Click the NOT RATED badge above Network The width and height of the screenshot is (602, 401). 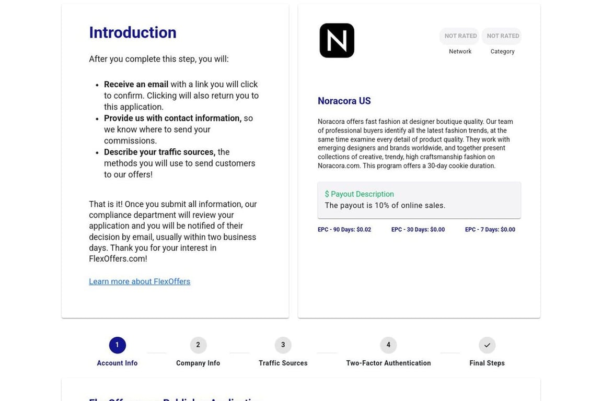(x=460, y=36)
